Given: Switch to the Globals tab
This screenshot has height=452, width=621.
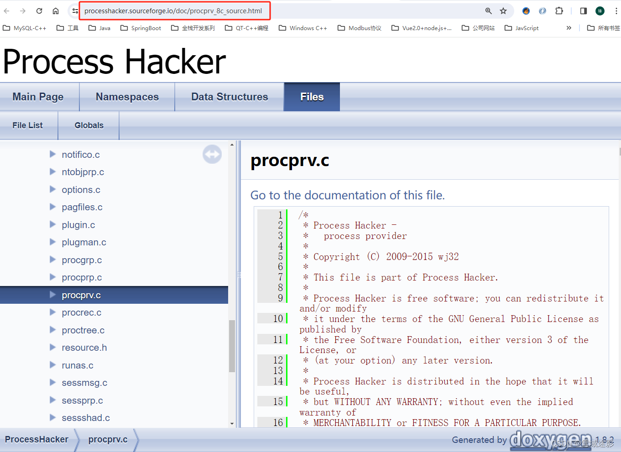Looking at the screenshot, I should 89,125.
